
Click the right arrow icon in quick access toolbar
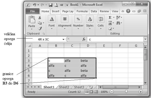pos(61,5)
